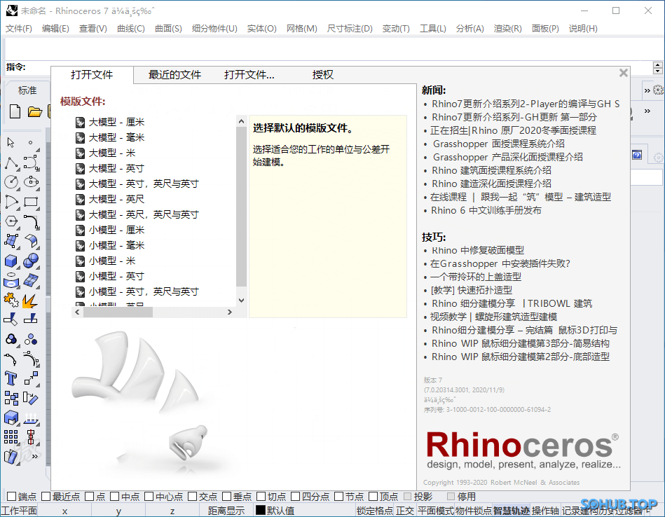Enable the 交点 osnap checkbox
Viewport: 665px width, 517px height.
coord(192,496)
